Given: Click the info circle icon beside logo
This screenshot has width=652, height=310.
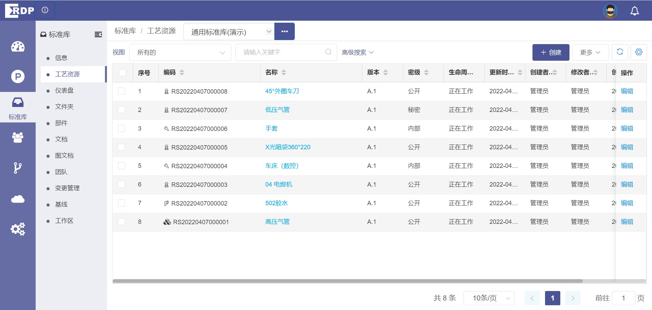Looking at the screenshot, I should click(45, 10).
